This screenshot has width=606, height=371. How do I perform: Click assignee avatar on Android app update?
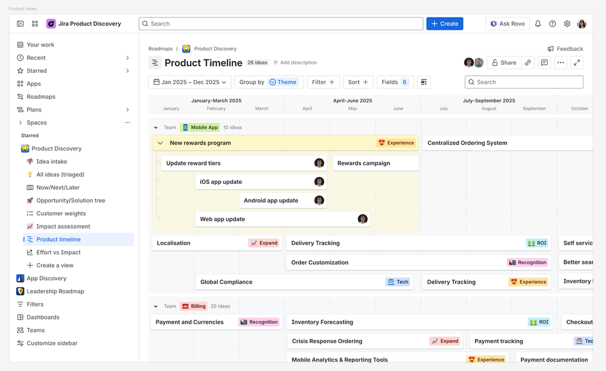tap(319, 200)
